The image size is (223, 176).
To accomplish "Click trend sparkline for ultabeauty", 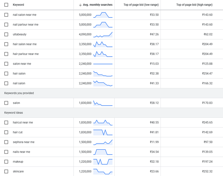I will tap(103, 35).
